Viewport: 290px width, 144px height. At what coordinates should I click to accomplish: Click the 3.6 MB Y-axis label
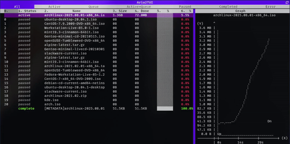[x=205, y=28]
